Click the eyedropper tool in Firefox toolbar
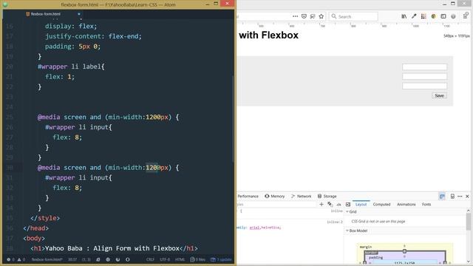This screenshot has height=266, width=473. (x=414, y=16)
